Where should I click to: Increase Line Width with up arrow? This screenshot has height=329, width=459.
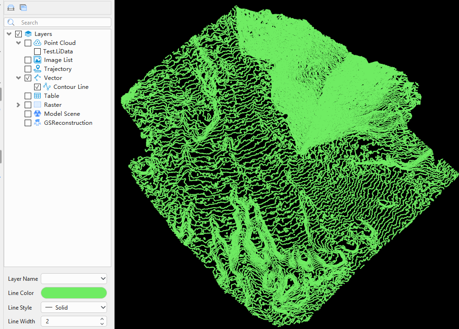pos(102,319)
